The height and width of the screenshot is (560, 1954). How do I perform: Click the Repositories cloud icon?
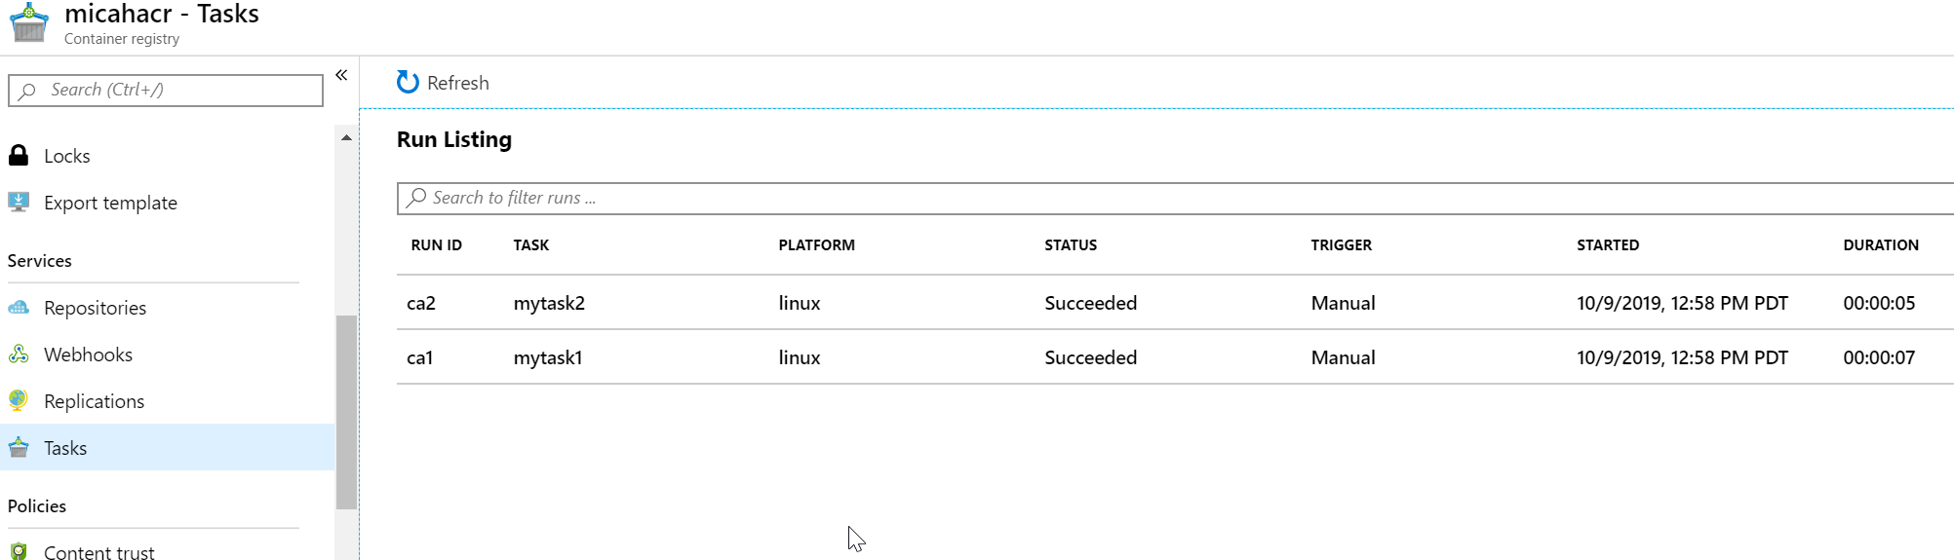19,308
